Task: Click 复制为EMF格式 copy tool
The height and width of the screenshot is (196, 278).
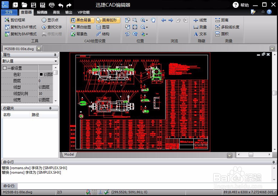Action: point(21,27)
